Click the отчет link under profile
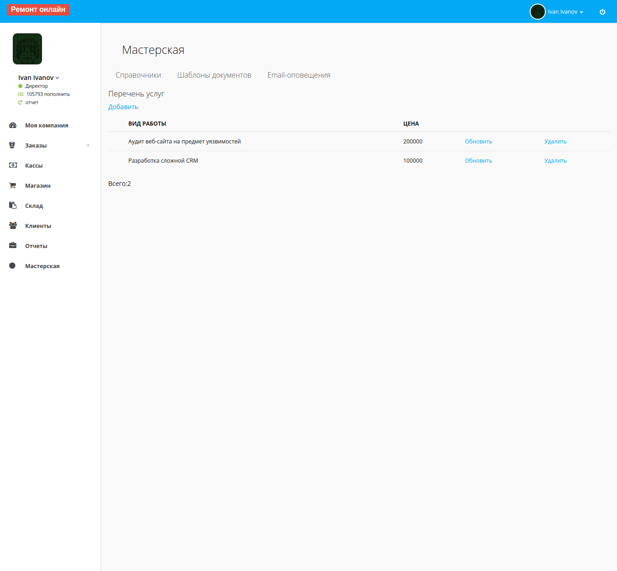 pos(32,102)
